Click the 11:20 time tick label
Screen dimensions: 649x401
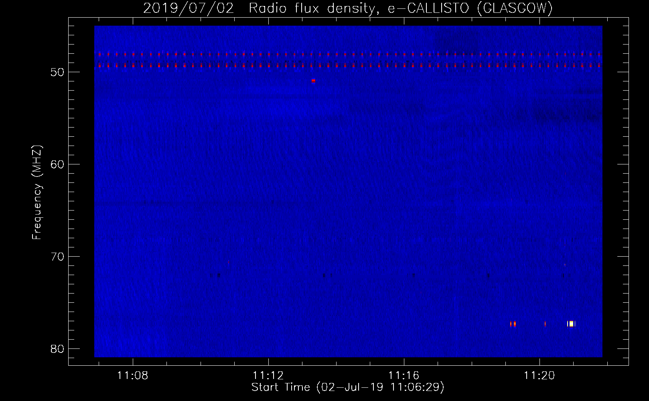coord(539,375)
